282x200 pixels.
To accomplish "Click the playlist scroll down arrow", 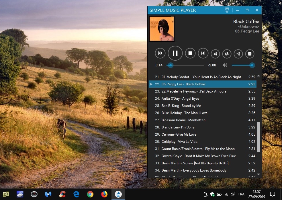I will point(258,174).
